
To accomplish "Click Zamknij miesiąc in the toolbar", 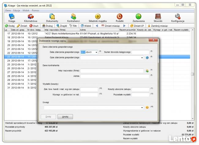I will [x=159, y=26].
